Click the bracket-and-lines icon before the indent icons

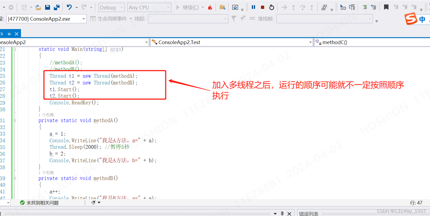click(352, 7)
